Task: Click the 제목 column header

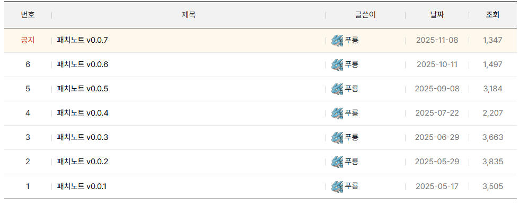Action: tap(189, 15)
